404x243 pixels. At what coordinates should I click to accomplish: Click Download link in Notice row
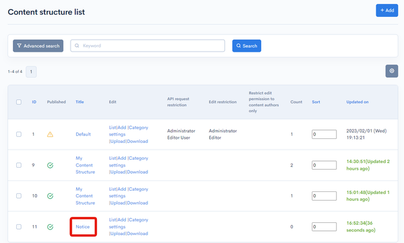tap(137, 234)
